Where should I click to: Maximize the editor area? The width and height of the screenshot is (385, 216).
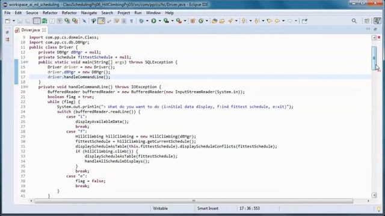[375, 29]
